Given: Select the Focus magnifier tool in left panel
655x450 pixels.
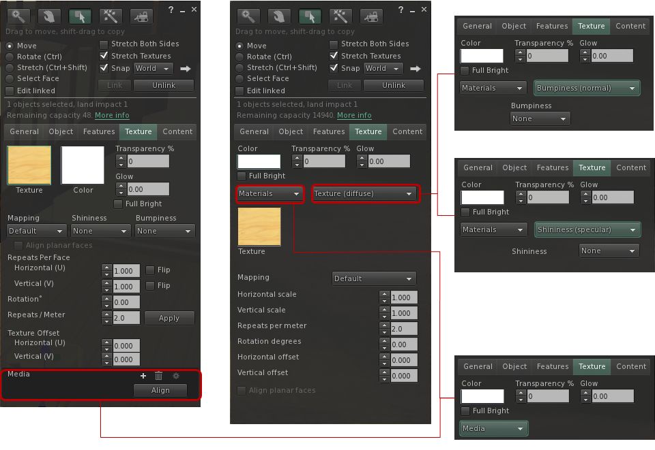Looking at the screenshot, I should click(x=18, y=16).
